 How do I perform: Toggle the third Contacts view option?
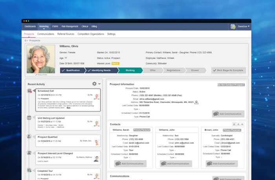click(242, 124)
